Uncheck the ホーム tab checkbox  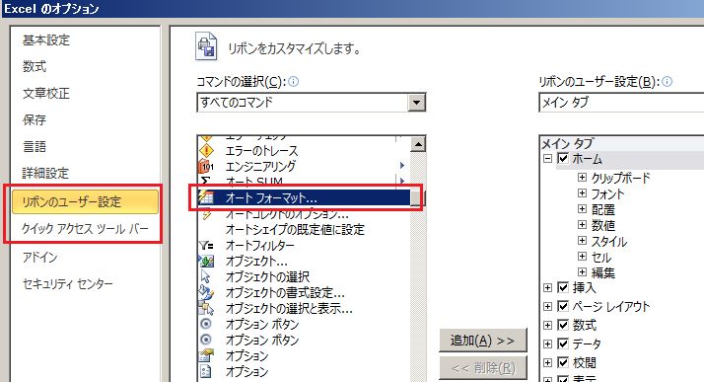click(563, 158)
